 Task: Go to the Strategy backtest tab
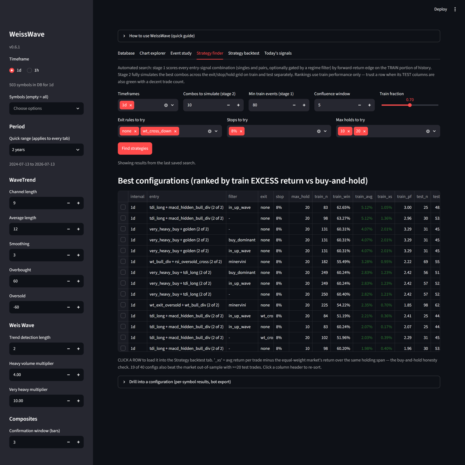[x=244, y=53]
